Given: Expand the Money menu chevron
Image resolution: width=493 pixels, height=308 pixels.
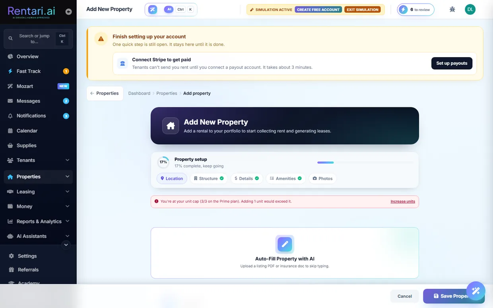Looking at the screenshot, I should click(x=67, y=206).
